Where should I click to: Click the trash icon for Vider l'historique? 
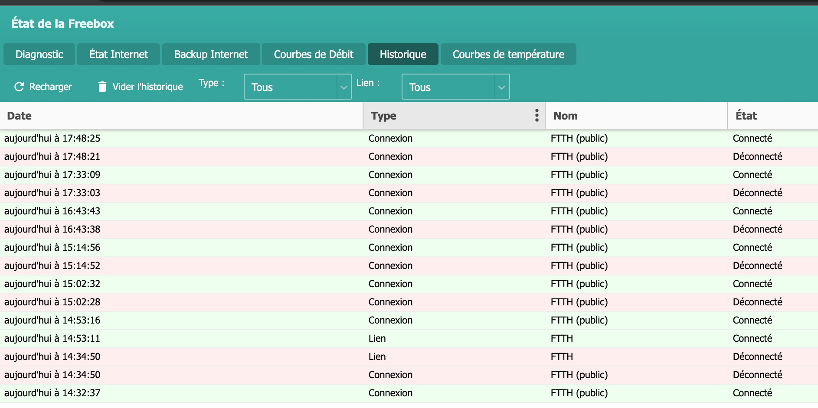[x=102, y=87]
